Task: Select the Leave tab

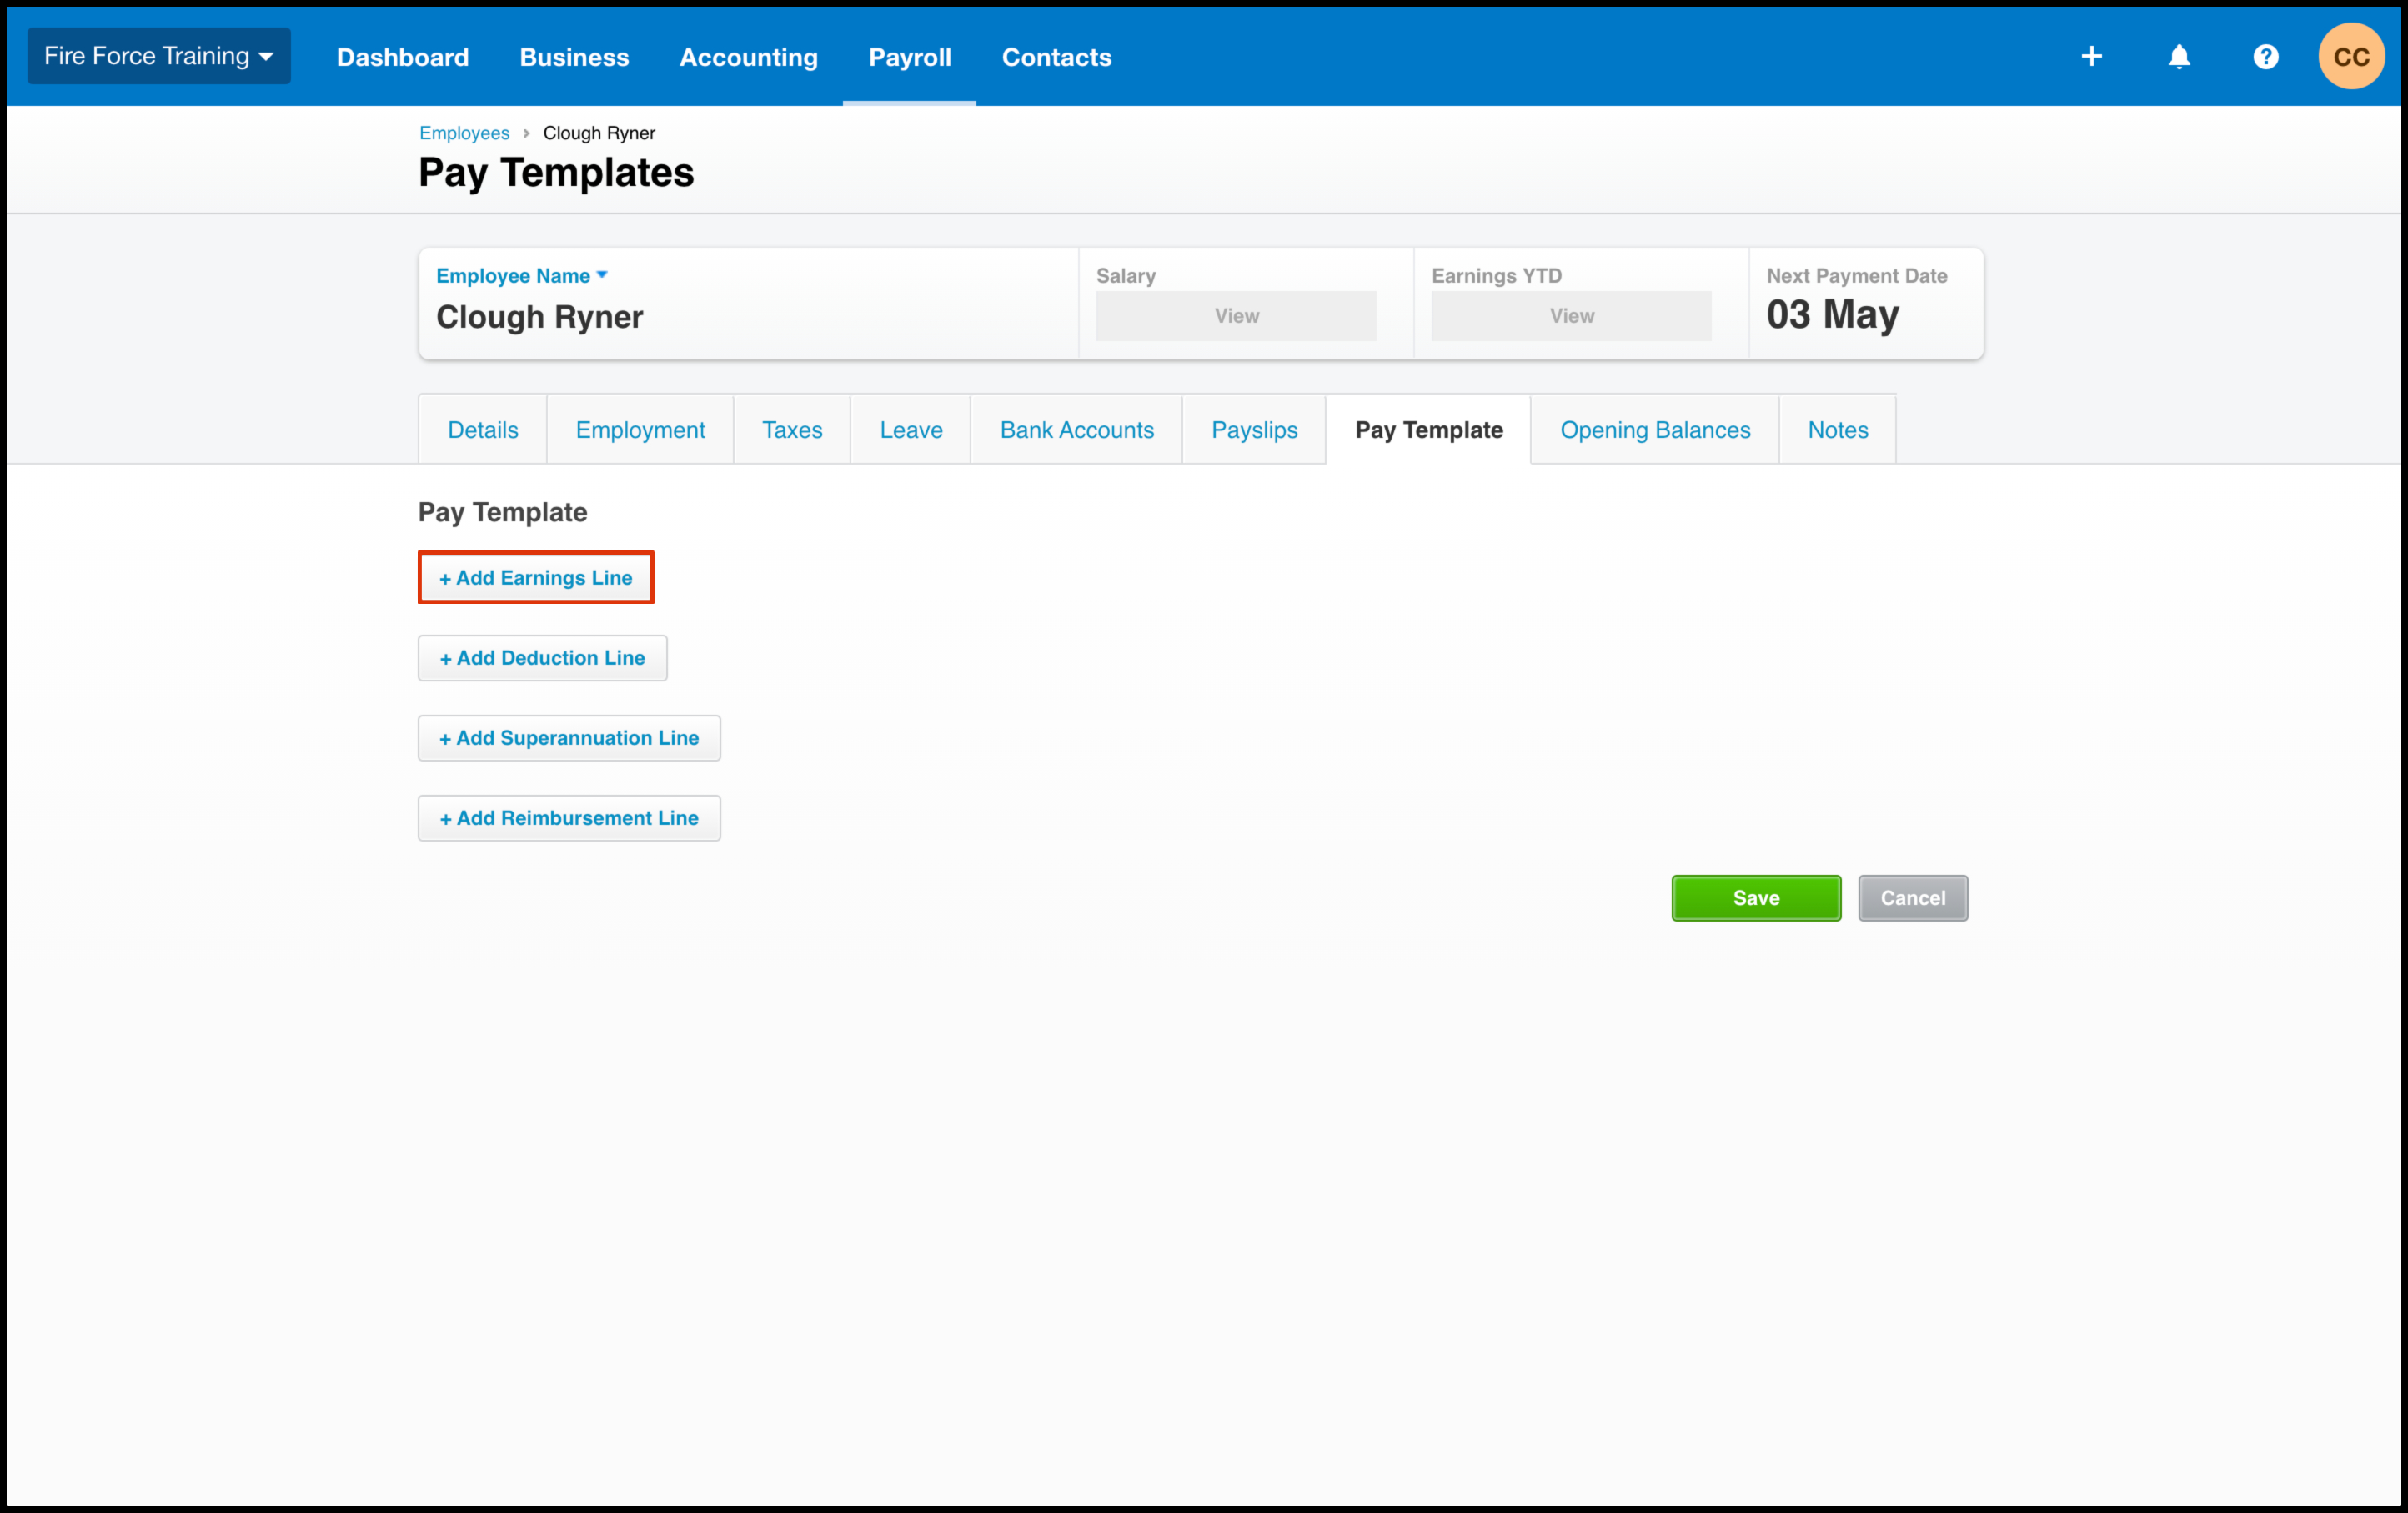Action: tap(910, 430)
